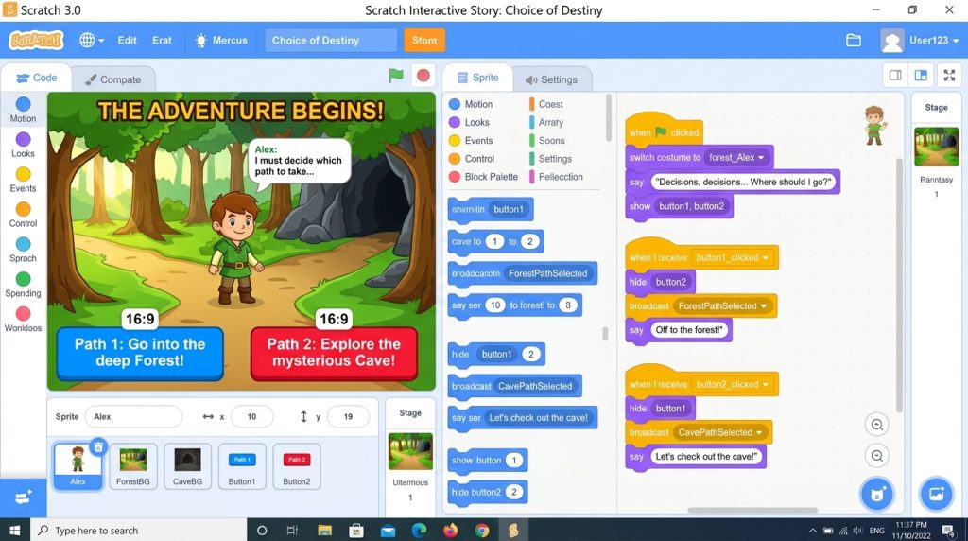Enter fullscreen stage mode
968x541 pixels.
(949, 76)
